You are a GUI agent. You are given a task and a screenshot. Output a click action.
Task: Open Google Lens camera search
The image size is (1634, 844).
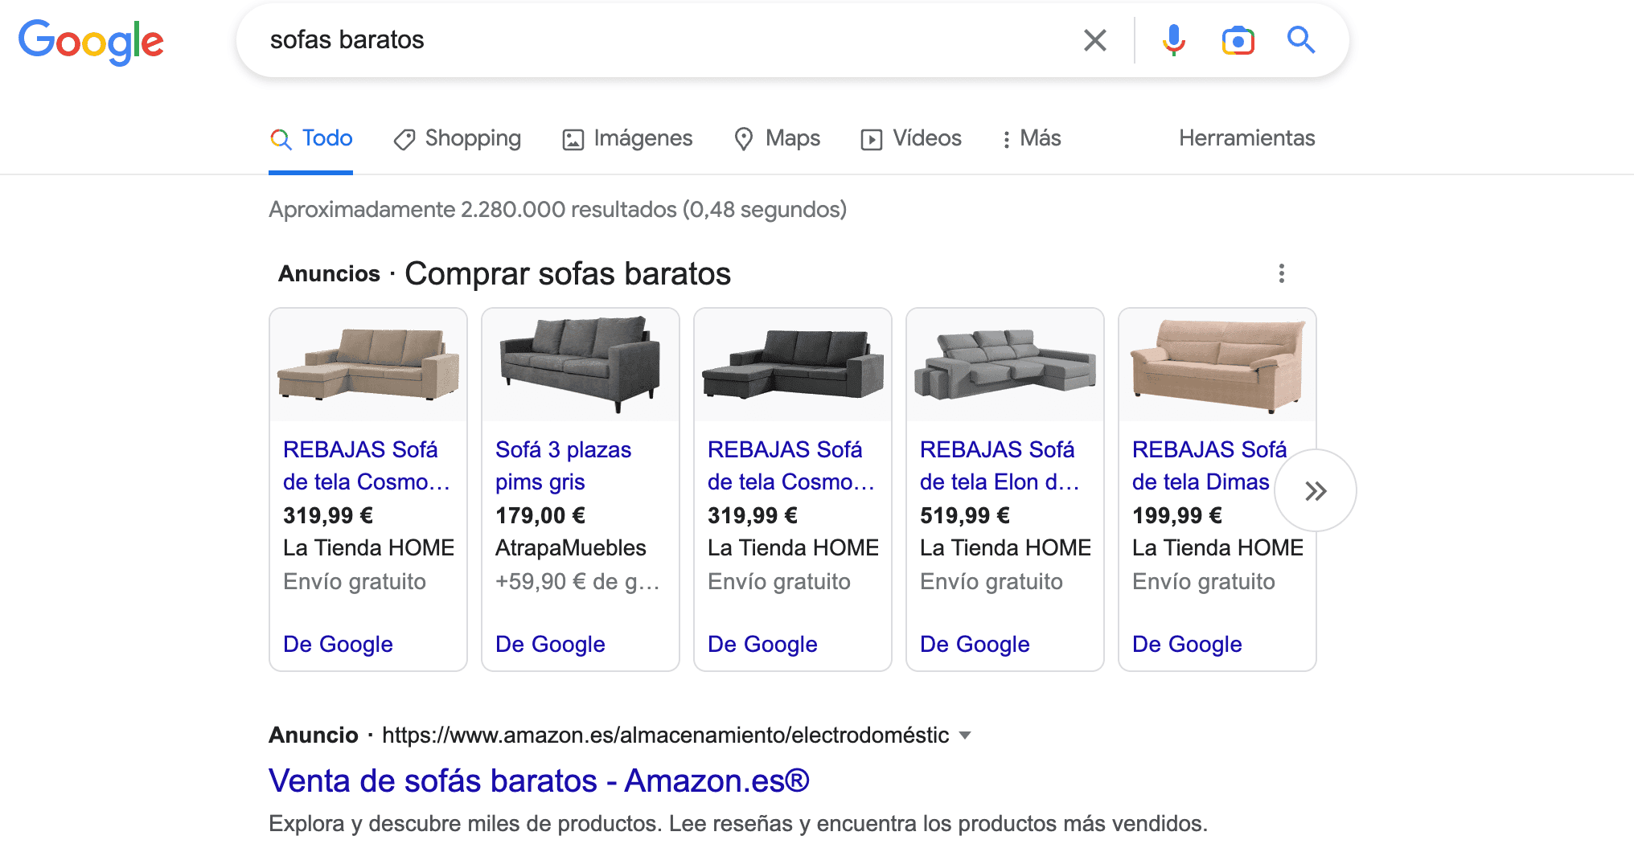click(1238, 39)
